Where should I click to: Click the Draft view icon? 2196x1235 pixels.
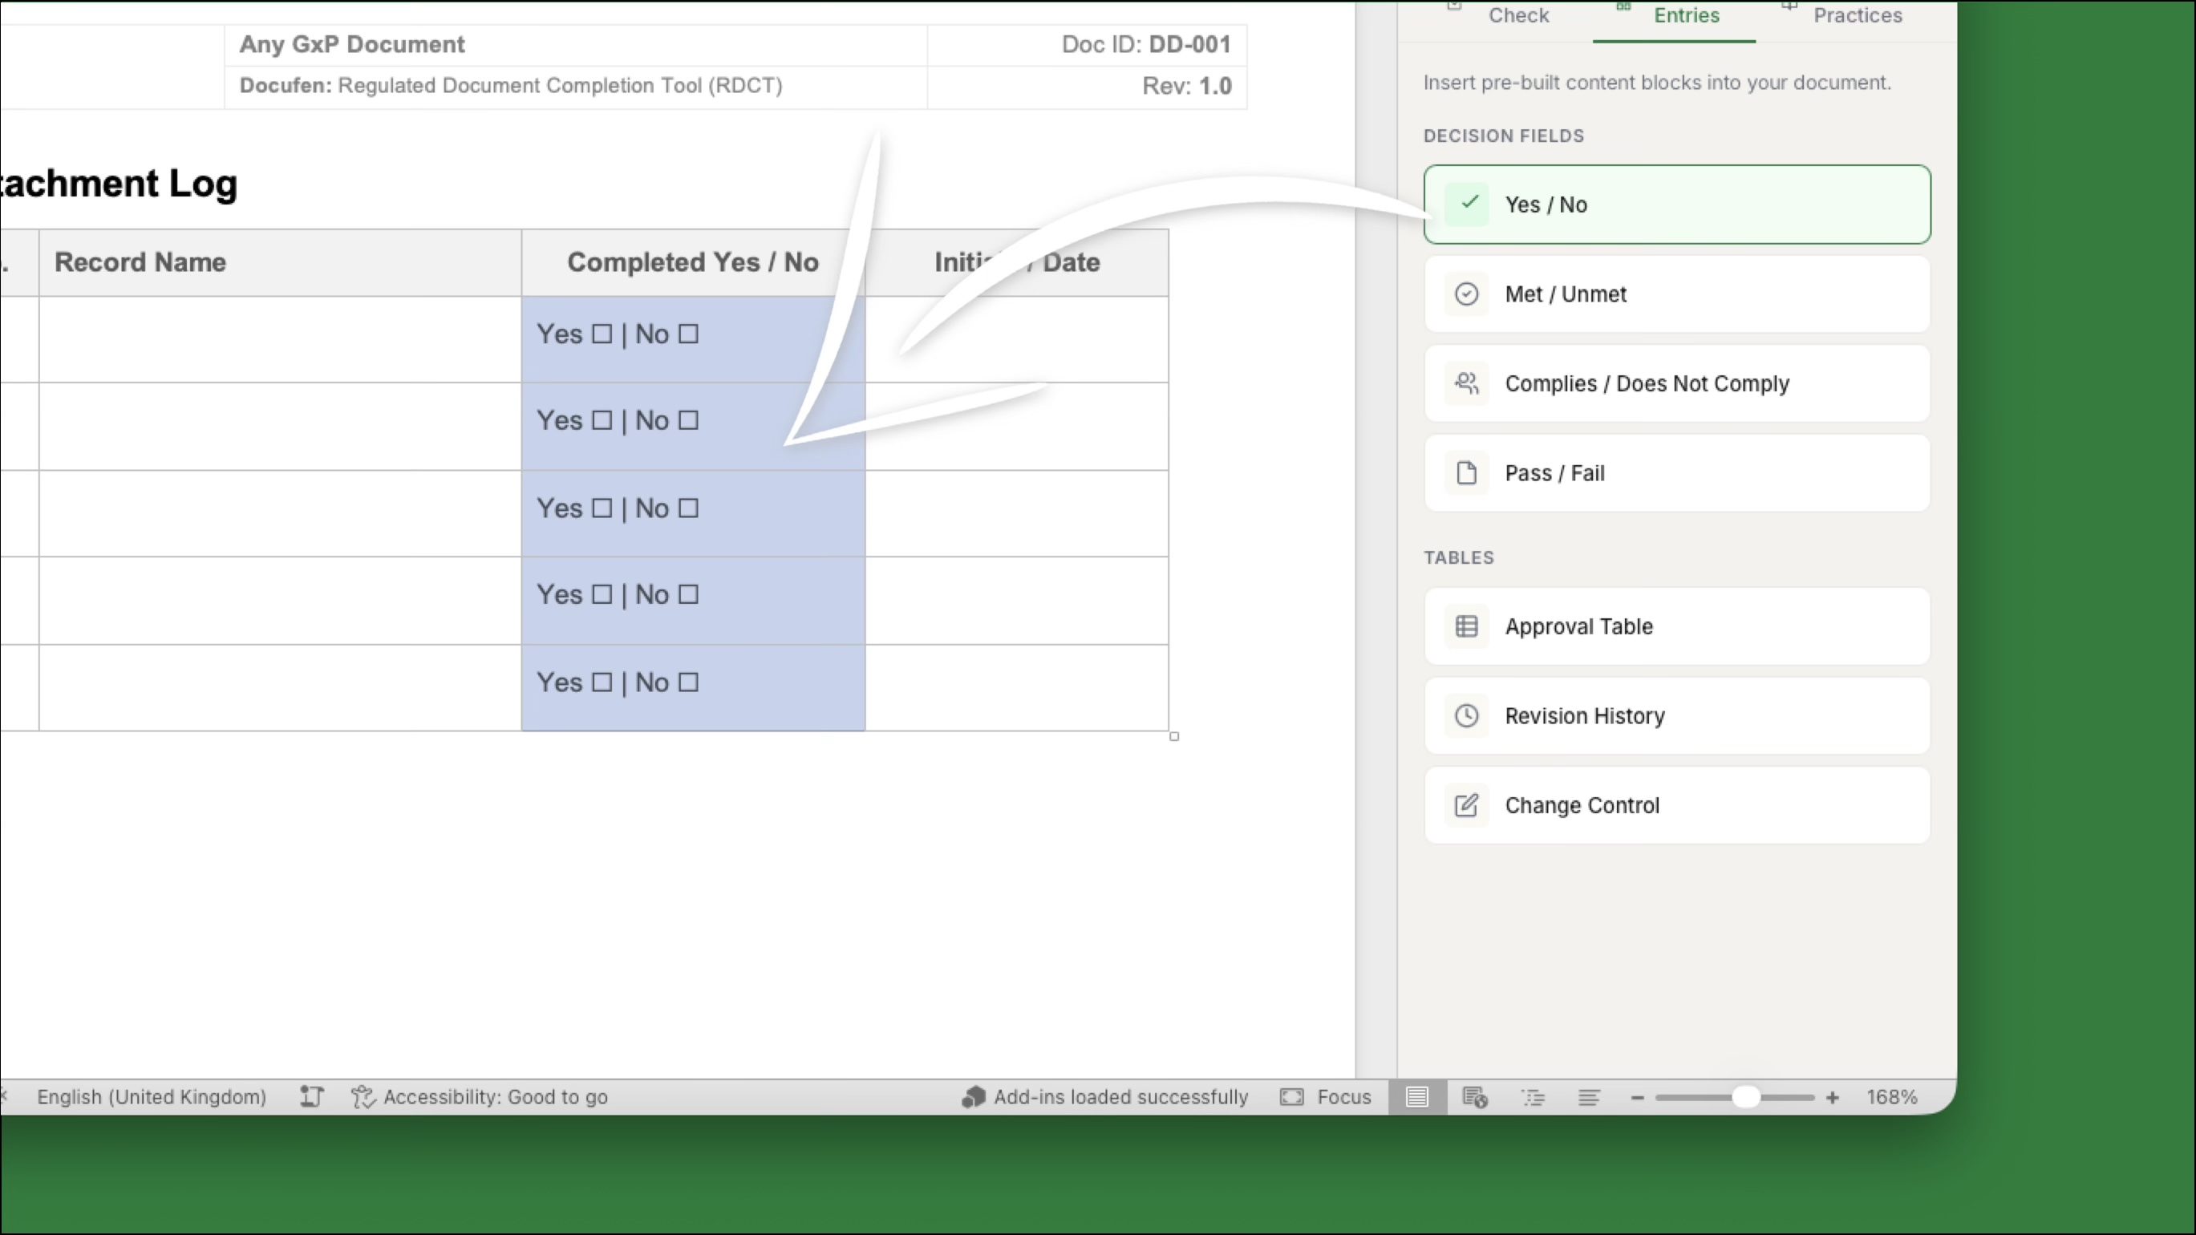tap(1589, 1098)
